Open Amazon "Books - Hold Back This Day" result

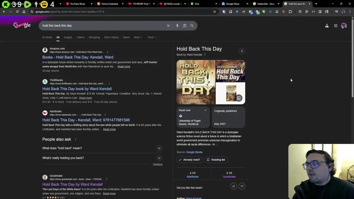point(78,57)
